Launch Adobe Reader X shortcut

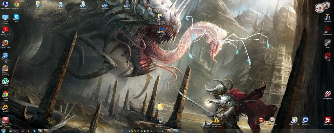click(x=5, y=32)
